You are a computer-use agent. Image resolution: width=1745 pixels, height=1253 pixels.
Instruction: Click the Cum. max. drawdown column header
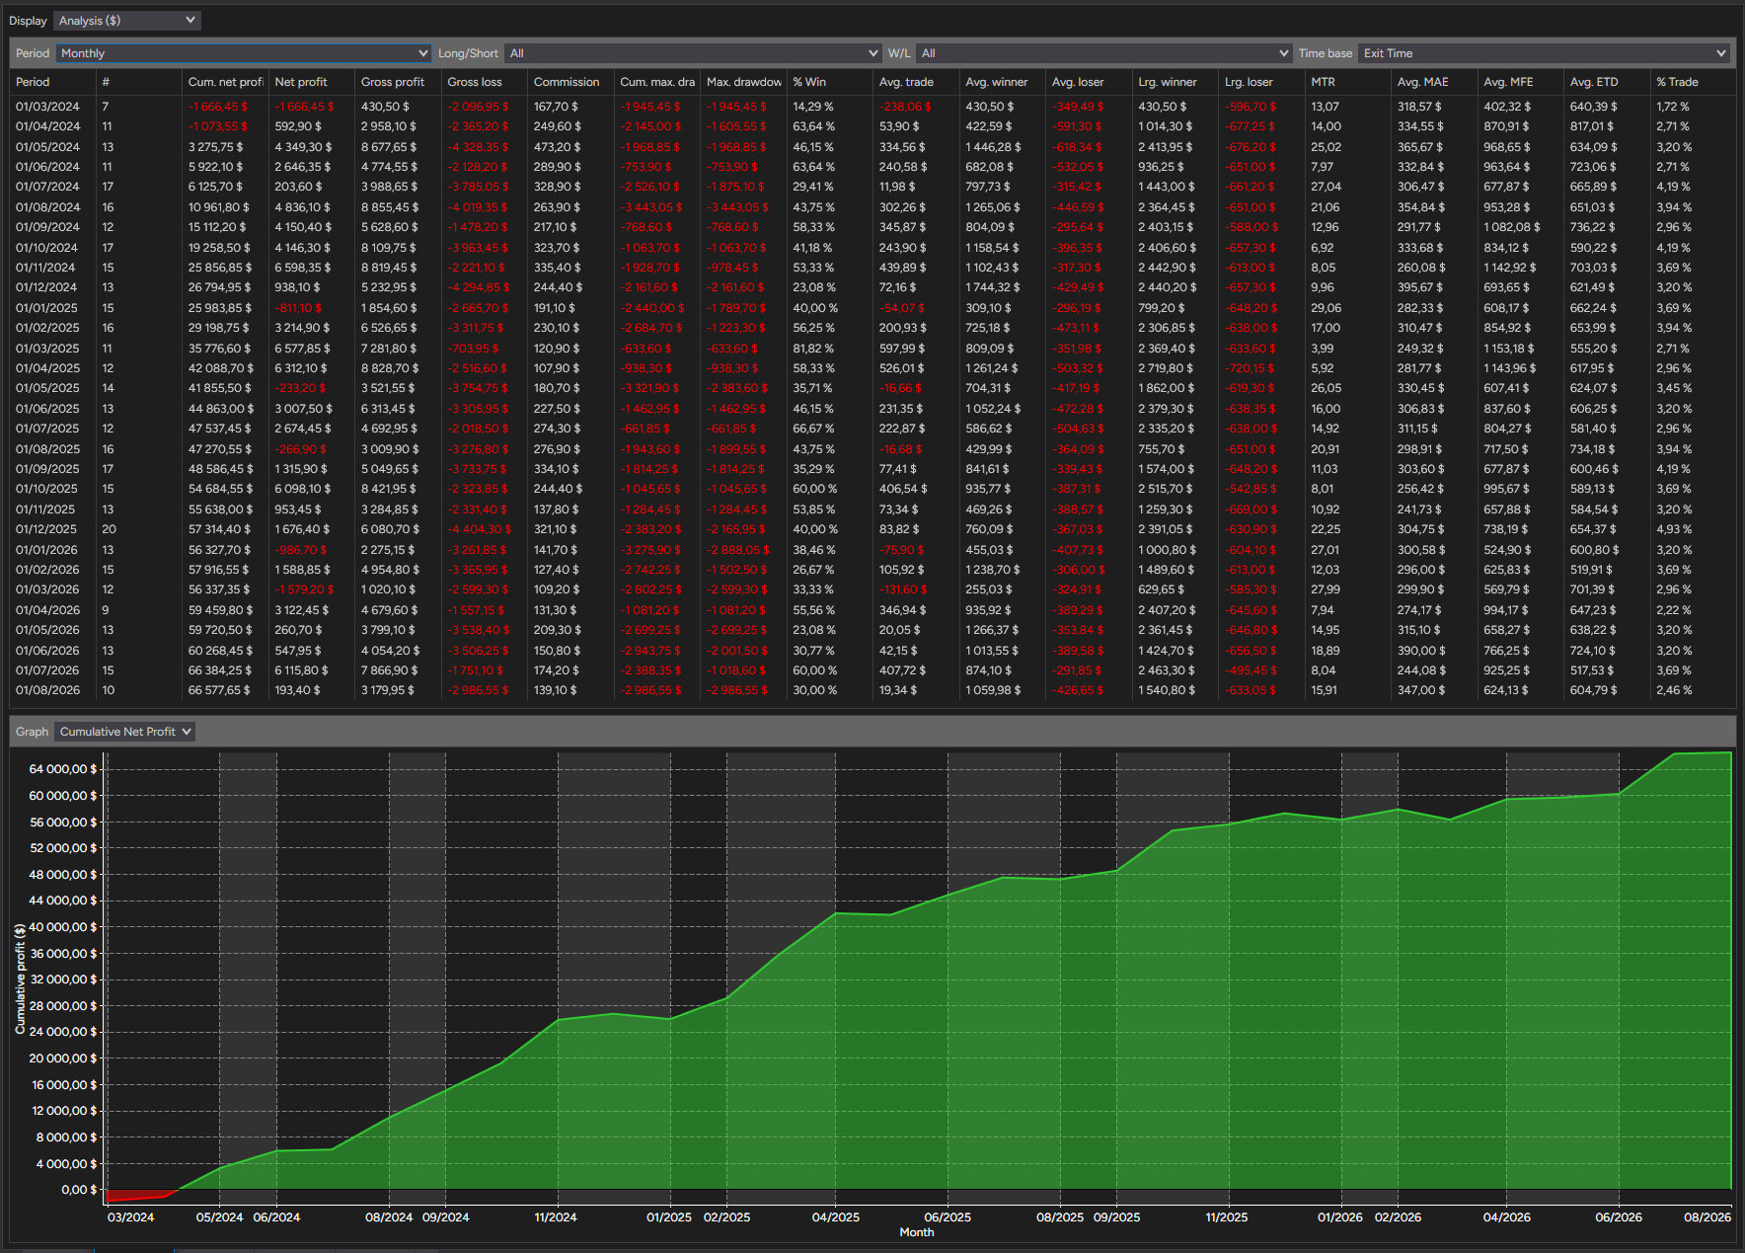657,82
